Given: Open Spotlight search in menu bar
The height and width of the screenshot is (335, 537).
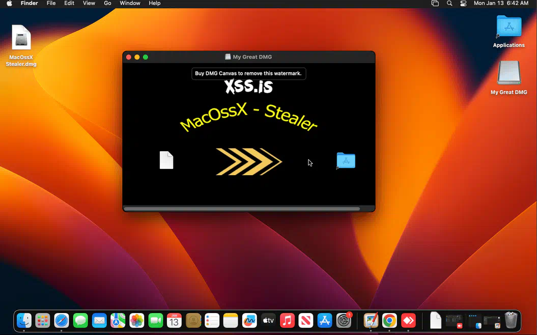Looking at the screenshot, I should point(449,4).
